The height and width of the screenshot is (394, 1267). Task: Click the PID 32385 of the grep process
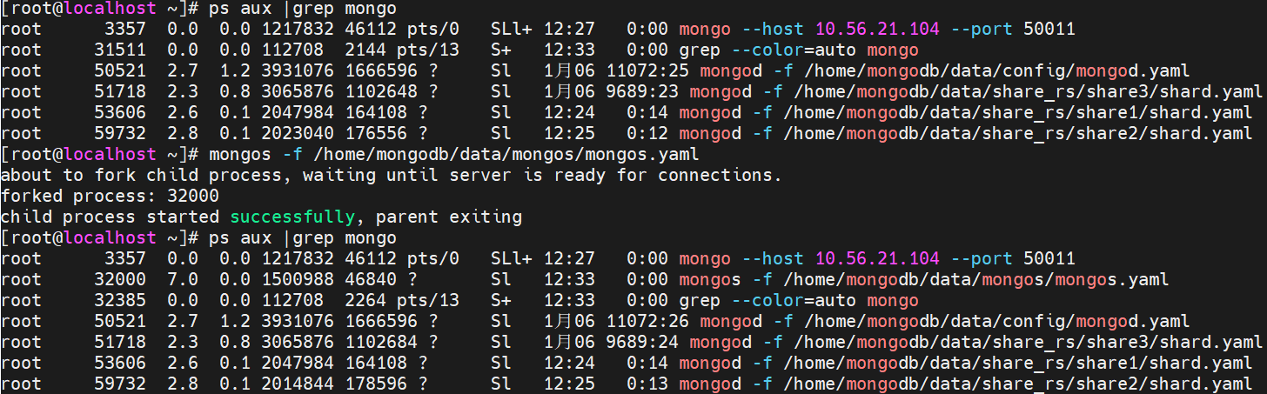[115, 300]
